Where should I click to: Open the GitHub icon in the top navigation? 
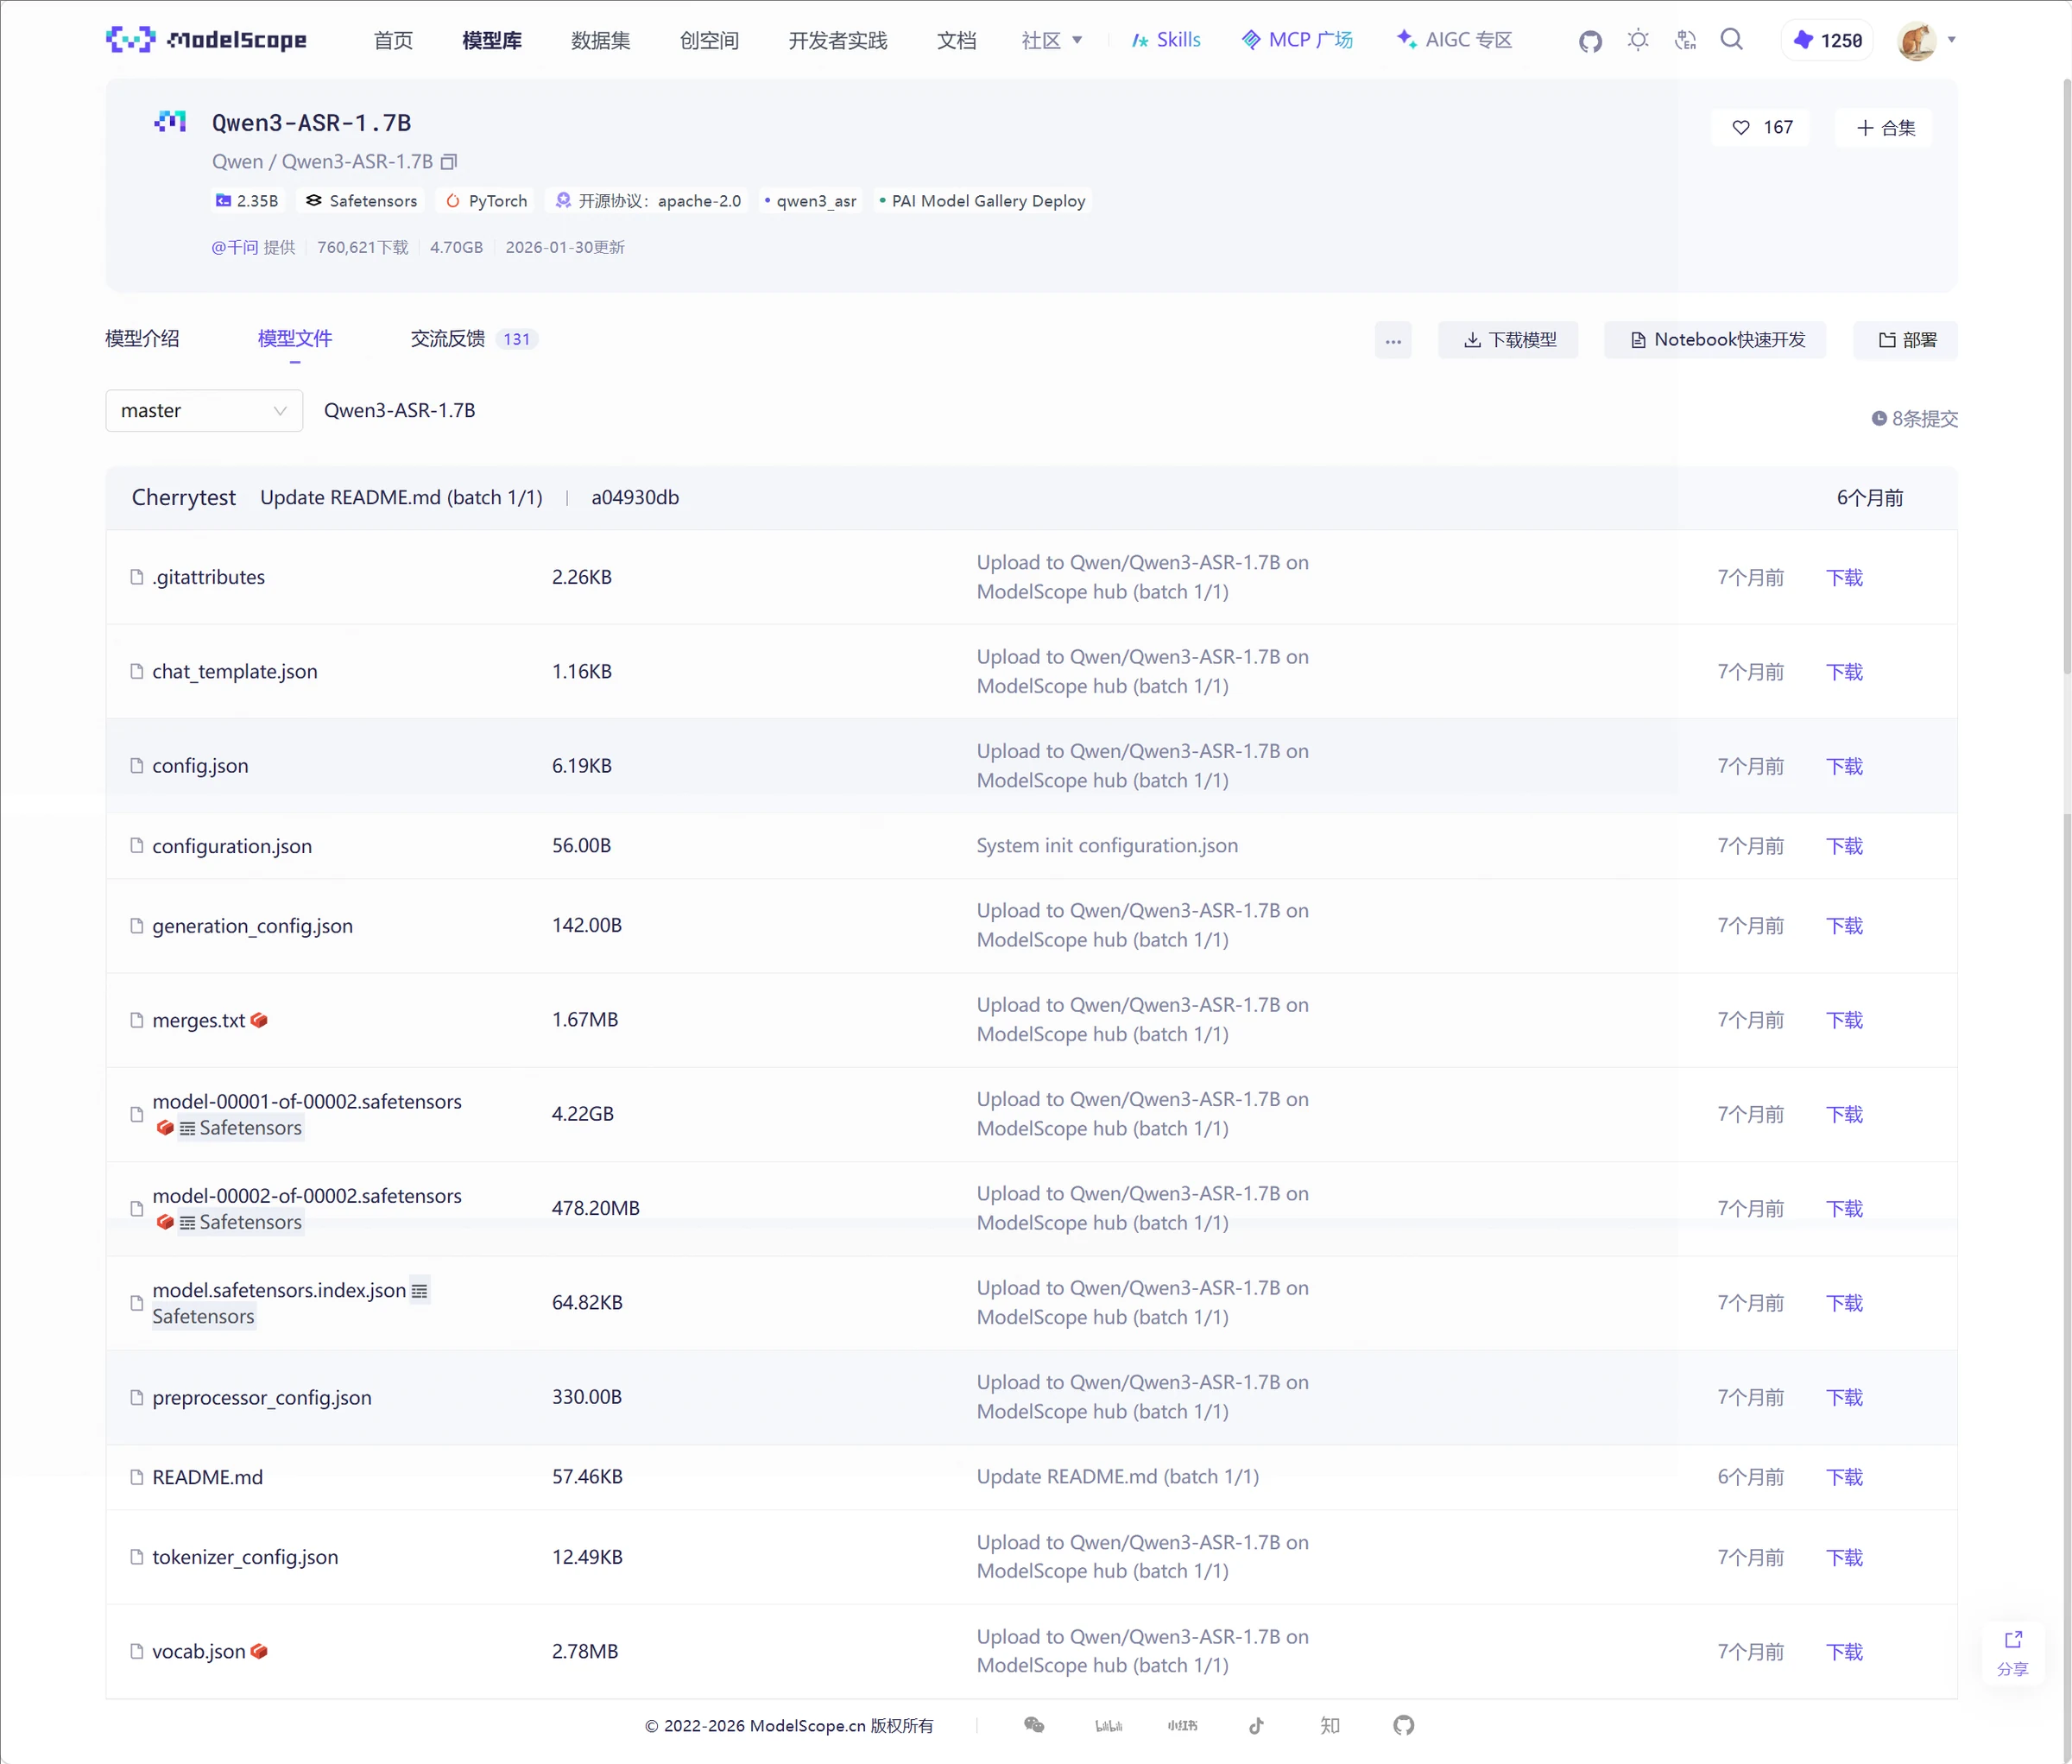pos(1590,41)
